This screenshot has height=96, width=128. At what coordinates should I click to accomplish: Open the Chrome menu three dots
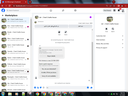[126, 6]
